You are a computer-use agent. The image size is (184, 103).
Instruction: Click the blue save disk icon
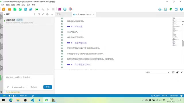click(x=26, y=9)
